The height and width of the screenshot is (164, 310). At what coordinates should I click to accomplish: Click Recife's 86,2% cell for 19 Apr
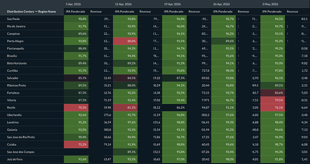174,108
